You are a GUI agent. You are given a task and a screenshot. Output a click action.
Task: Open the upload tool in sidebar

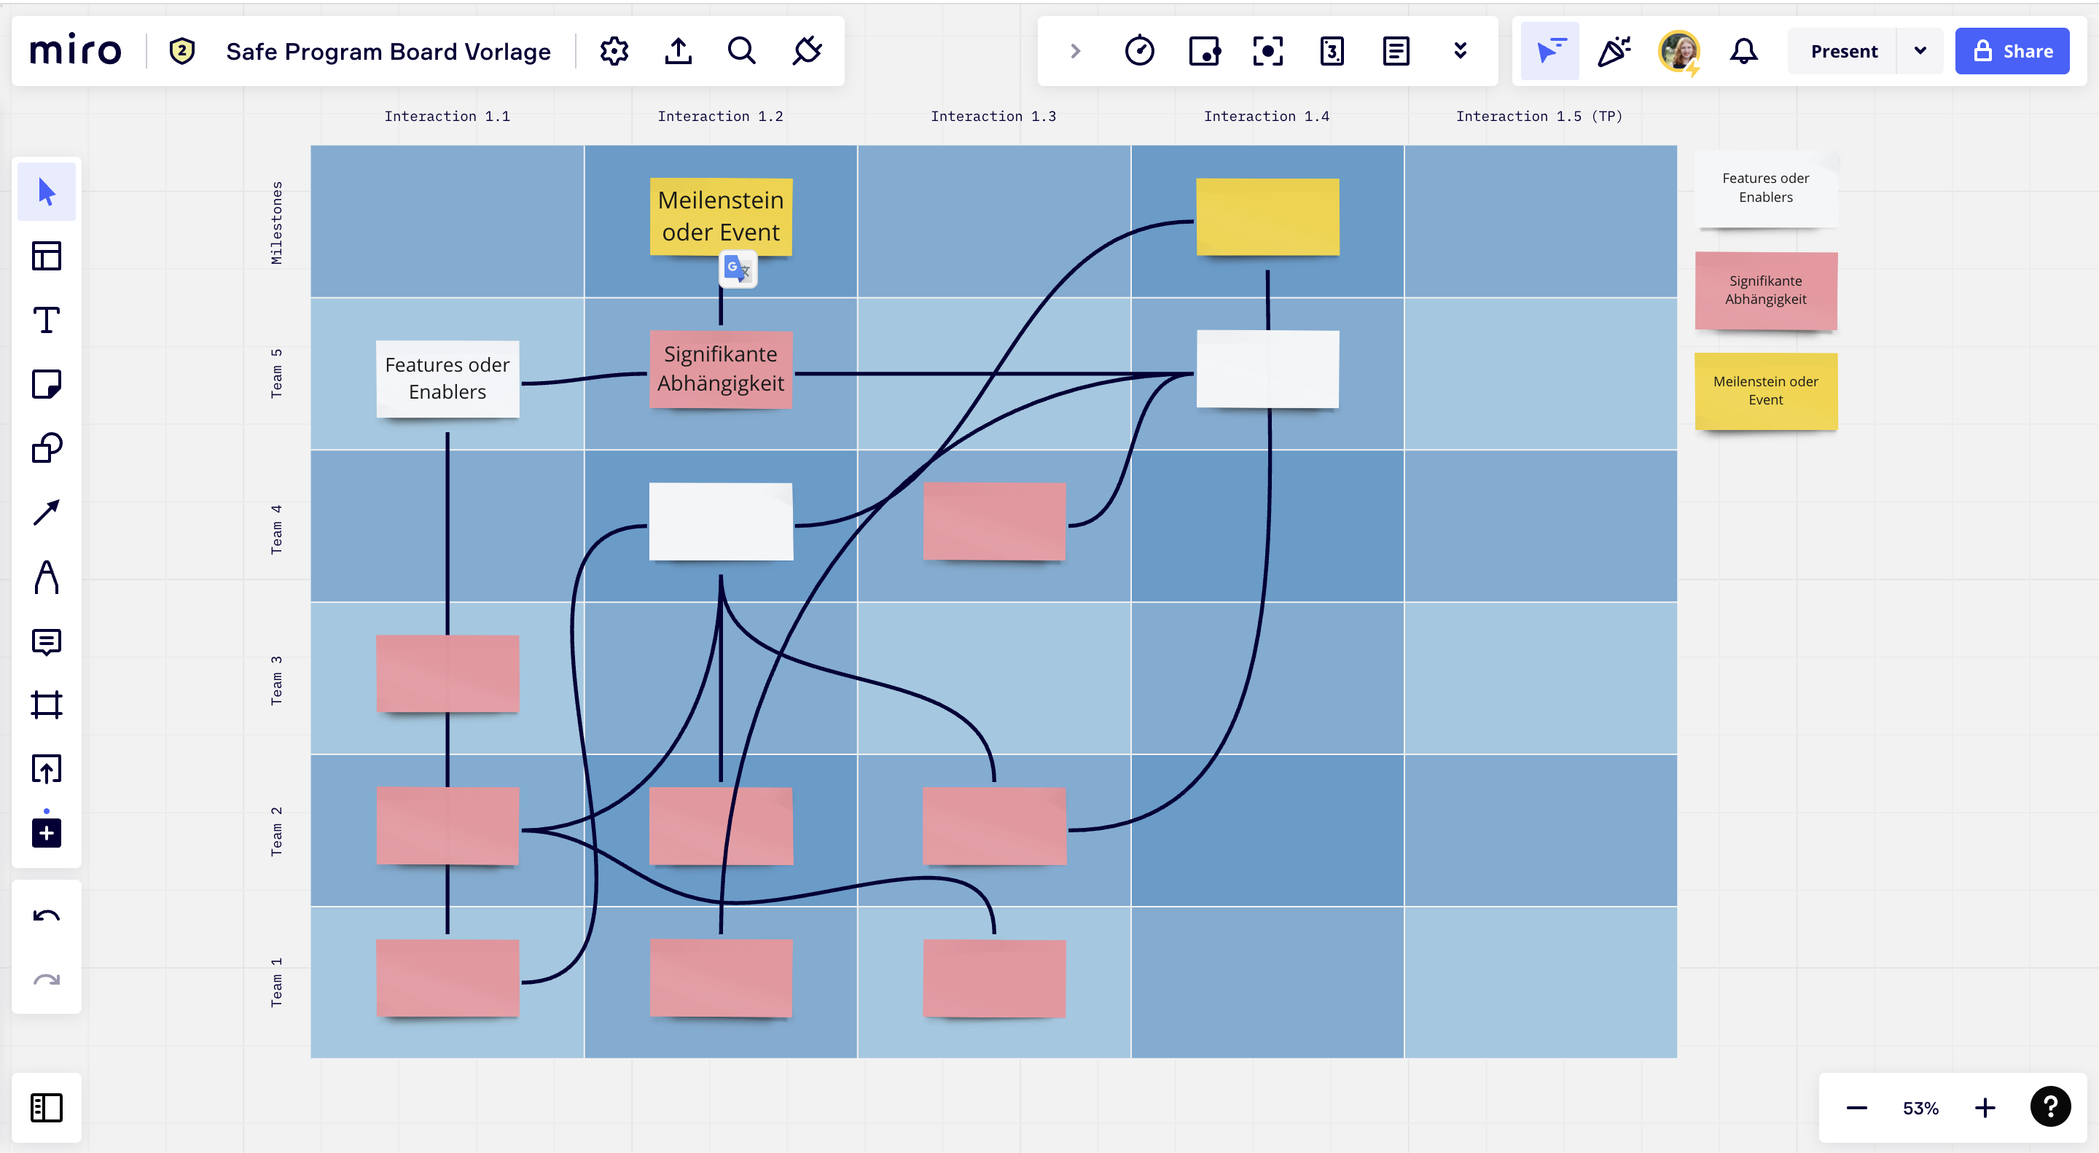click(47, 768)
